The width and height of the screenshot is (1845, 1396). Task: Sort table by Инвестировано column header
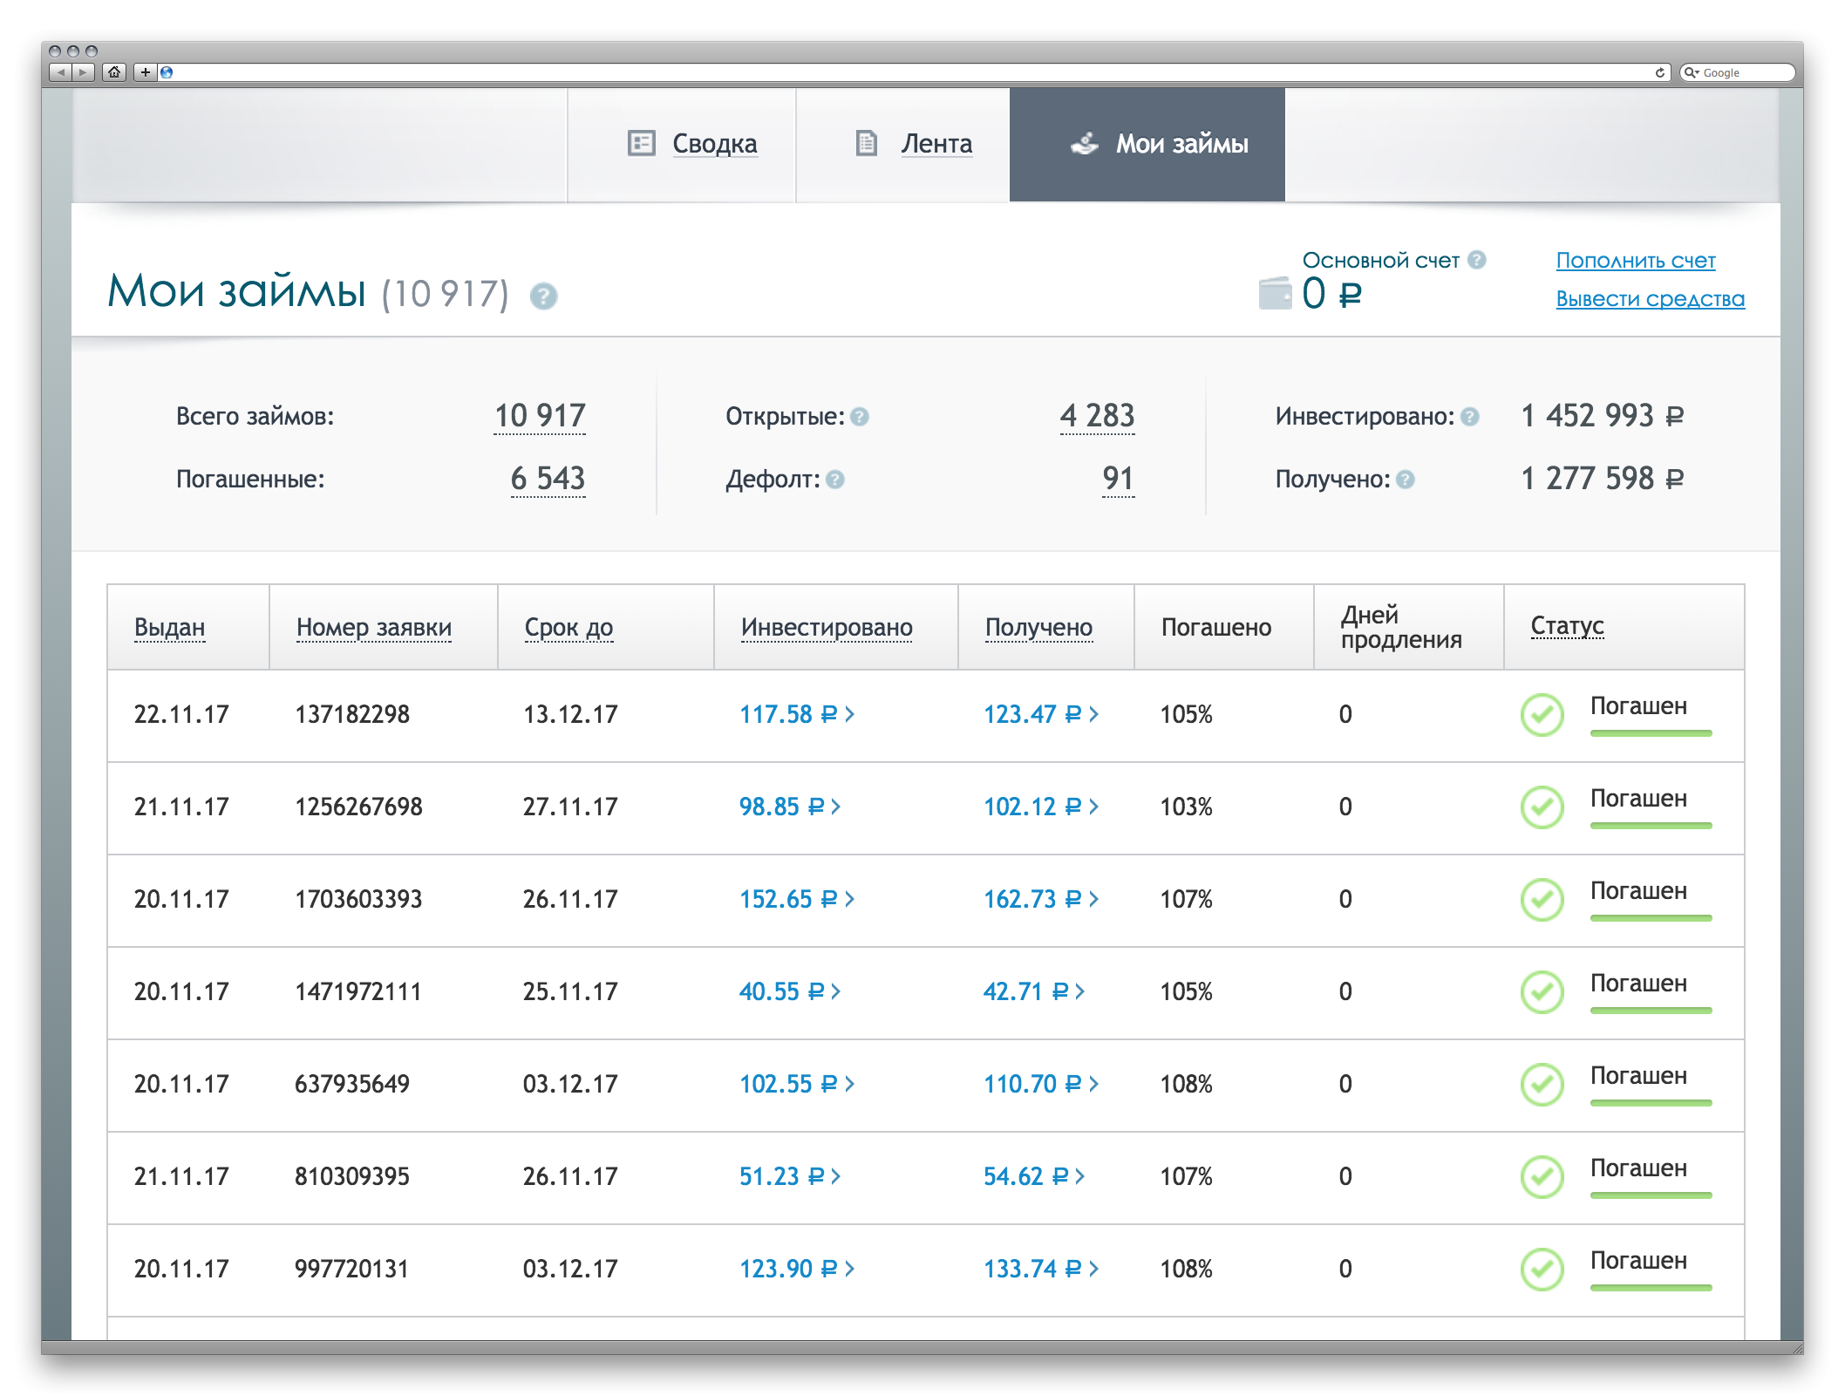827,627
